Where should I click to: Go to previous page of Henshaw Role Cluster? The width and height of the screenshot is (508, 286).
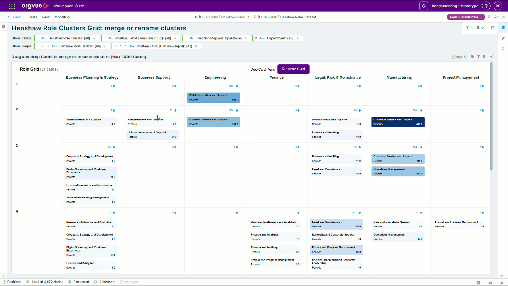[43, 46]
